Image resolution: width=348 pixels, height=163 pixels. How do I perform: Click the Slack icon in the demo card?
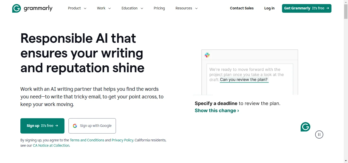click(207, 55)
